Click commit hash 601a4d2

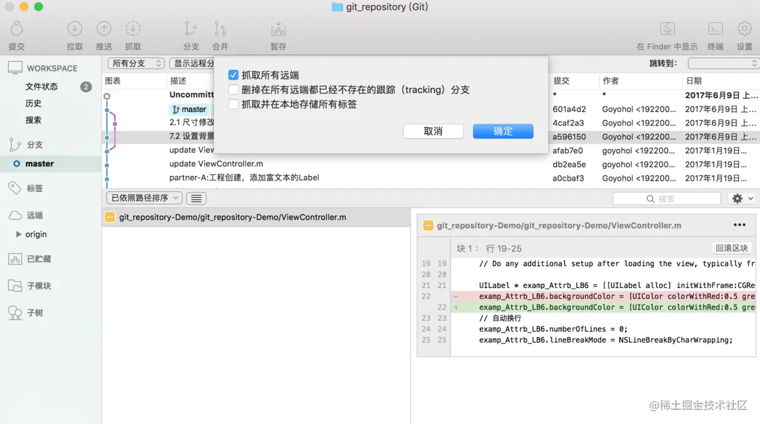click(x=569, y=109)
